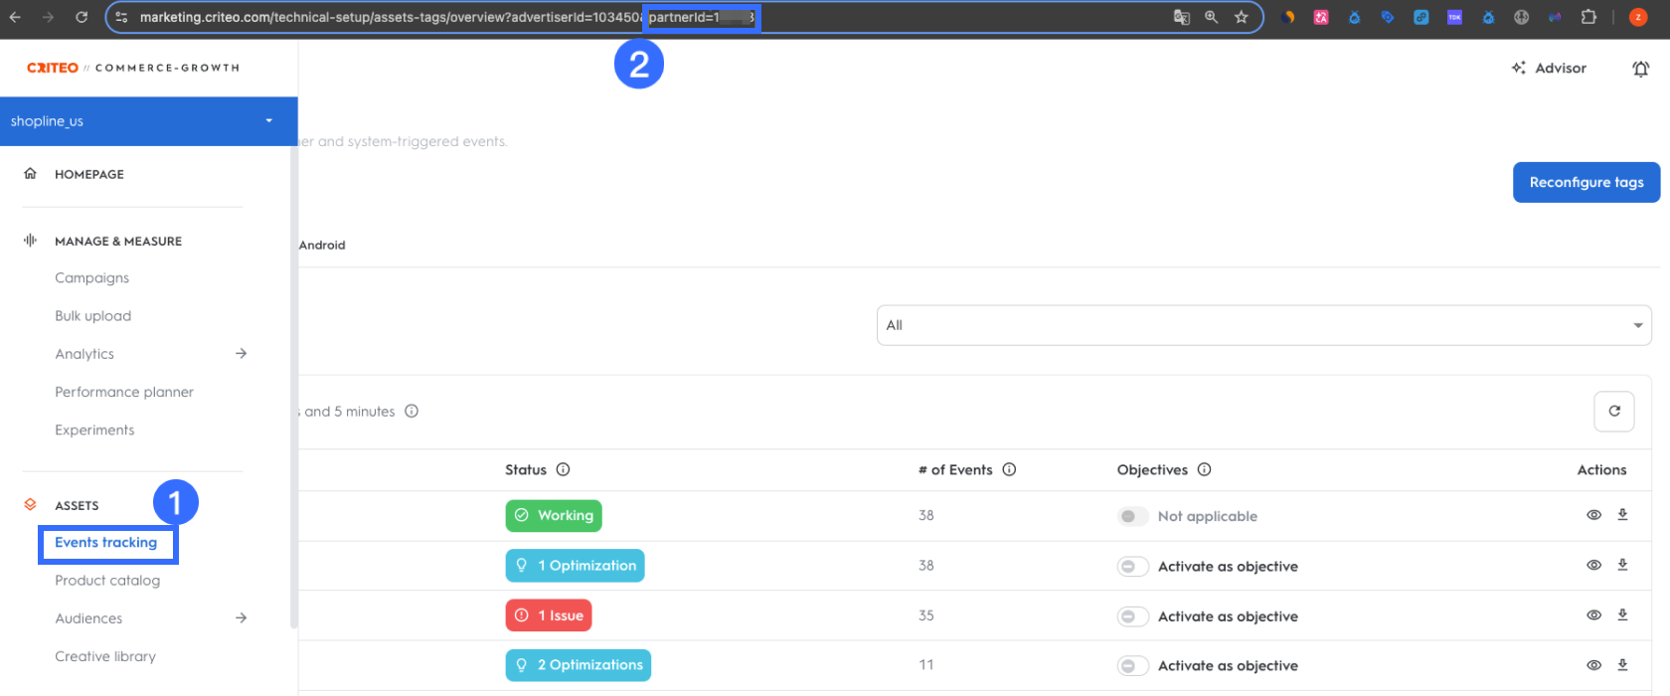View details eye icon in 1 Issue row
The image size is (1670, 696).
coord(1593,615)
